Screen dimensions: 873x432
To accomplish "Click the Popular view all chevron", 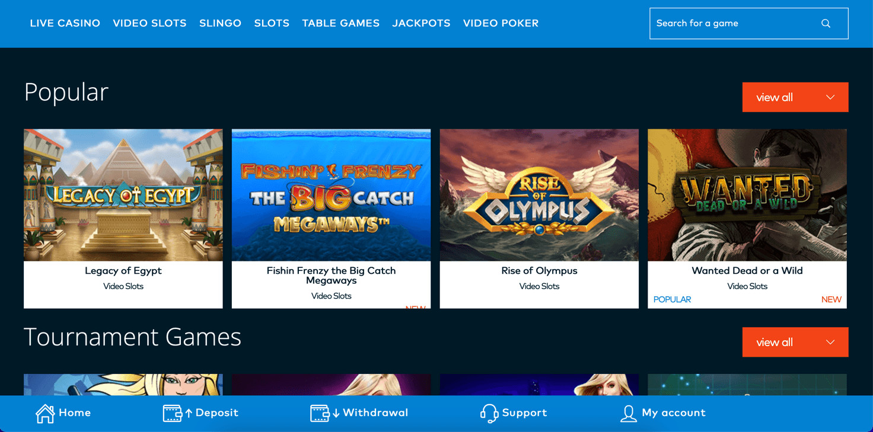I will tap(830, 97).
